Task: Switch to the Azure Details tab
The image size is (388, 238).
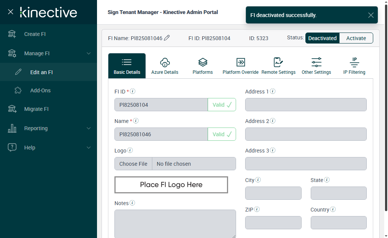Action: 165,66
